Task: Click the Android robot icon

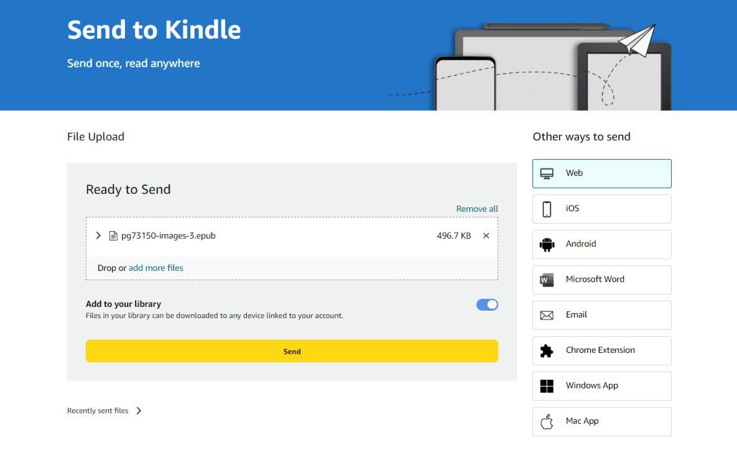Action: [x=547, y=244]
